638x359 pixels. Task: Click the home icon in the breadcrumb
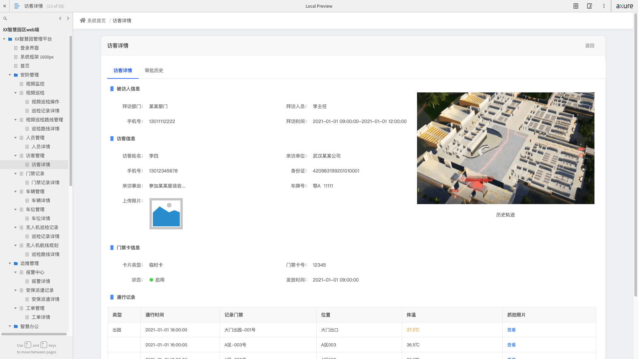[x=83, y=20]
